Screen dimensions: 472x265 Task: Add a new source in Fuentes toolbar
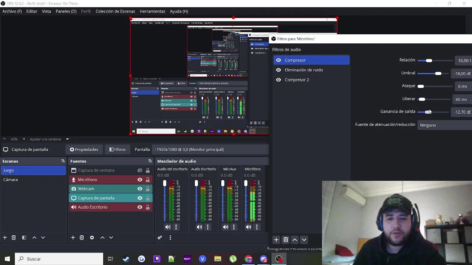tap(73, 238)
